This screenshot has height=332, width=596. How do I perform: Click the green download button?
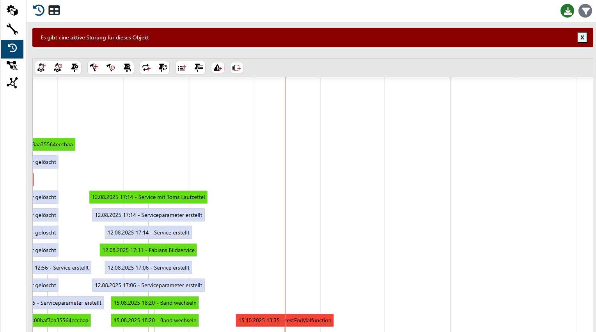tap(567, 11)
